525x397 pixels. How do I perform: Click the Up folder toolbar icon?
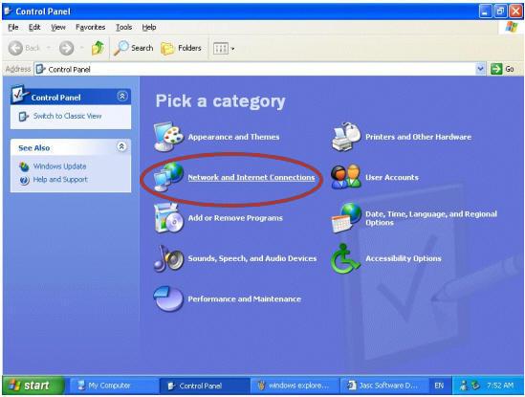[98, 48]
